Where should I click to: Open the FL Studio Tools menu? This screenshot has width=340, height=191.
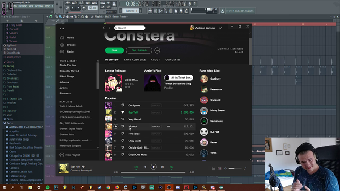click(47, 6)
